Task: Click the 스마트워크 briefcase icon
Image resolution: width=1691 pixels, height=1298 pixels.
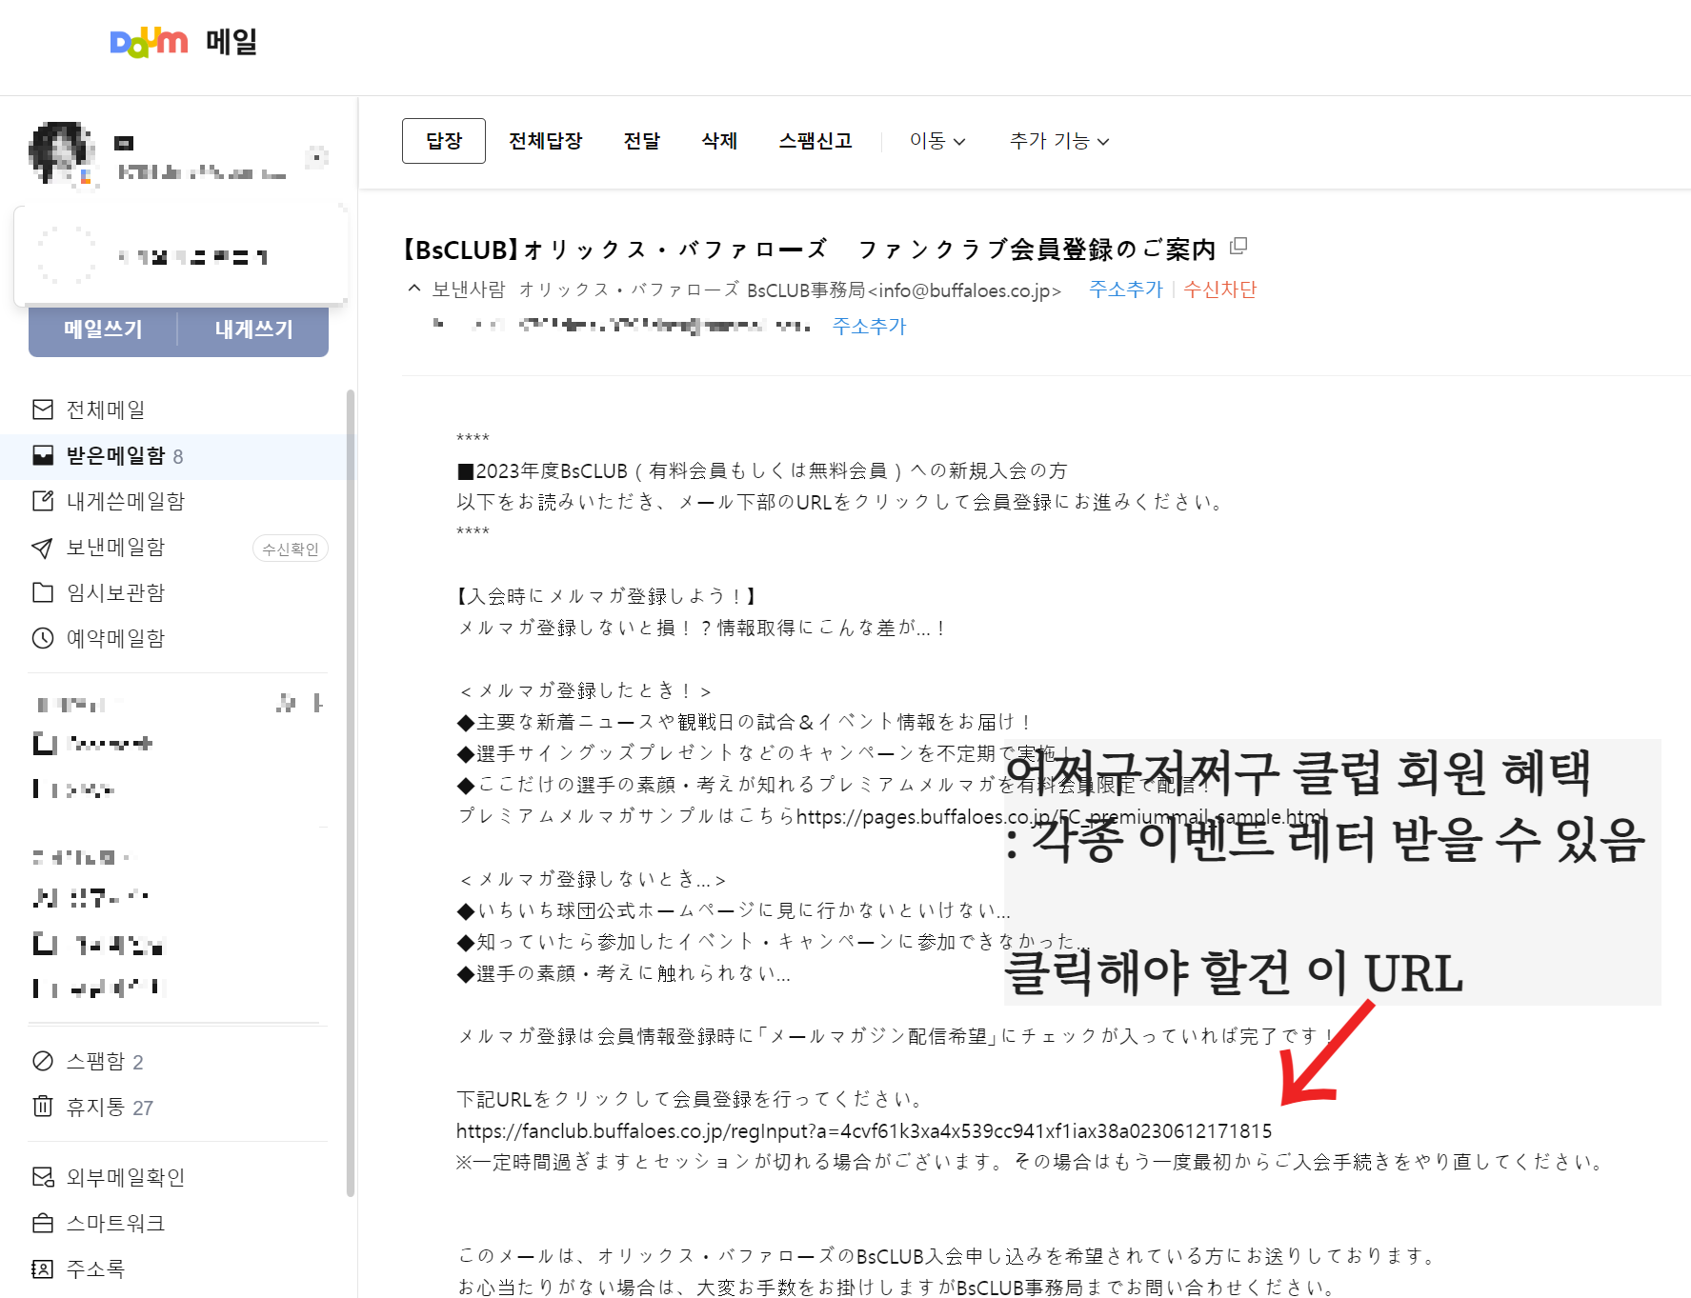Action: click(x=43, y=1223)
